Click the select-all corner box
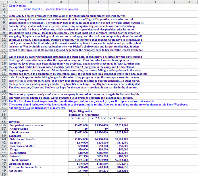This screenshot has width=198, height=176. (x=4, y=2)
